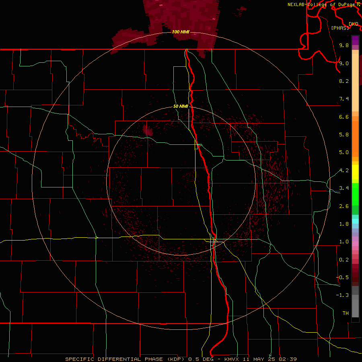Click the 4.2 color scale value

pos(344,171)
